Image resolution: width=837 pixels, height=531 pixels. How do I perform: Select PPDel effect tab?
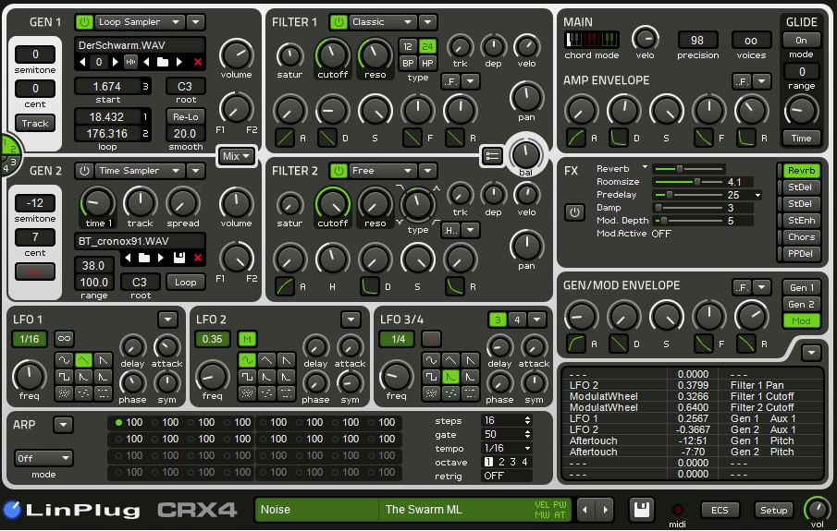(x=801, y=254)
